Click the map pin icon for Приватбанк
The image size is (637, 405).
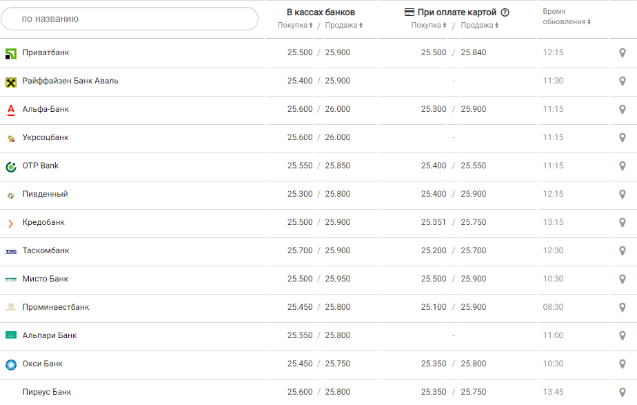[x=622, y=53]
